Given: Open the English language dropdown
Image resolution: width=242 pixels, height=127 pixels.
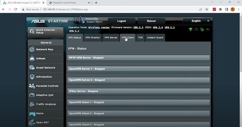Looking at the screenshot, I should [x=197, y=21].
